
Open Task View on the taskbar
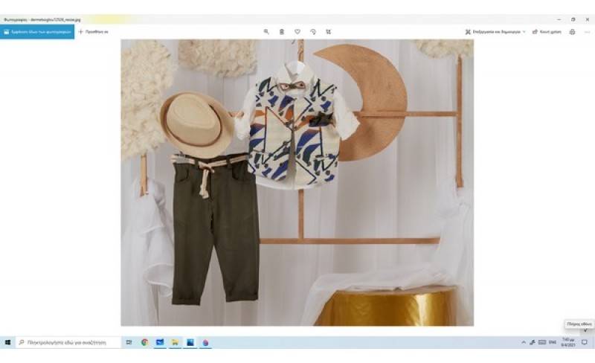click(x=129, y=342)
